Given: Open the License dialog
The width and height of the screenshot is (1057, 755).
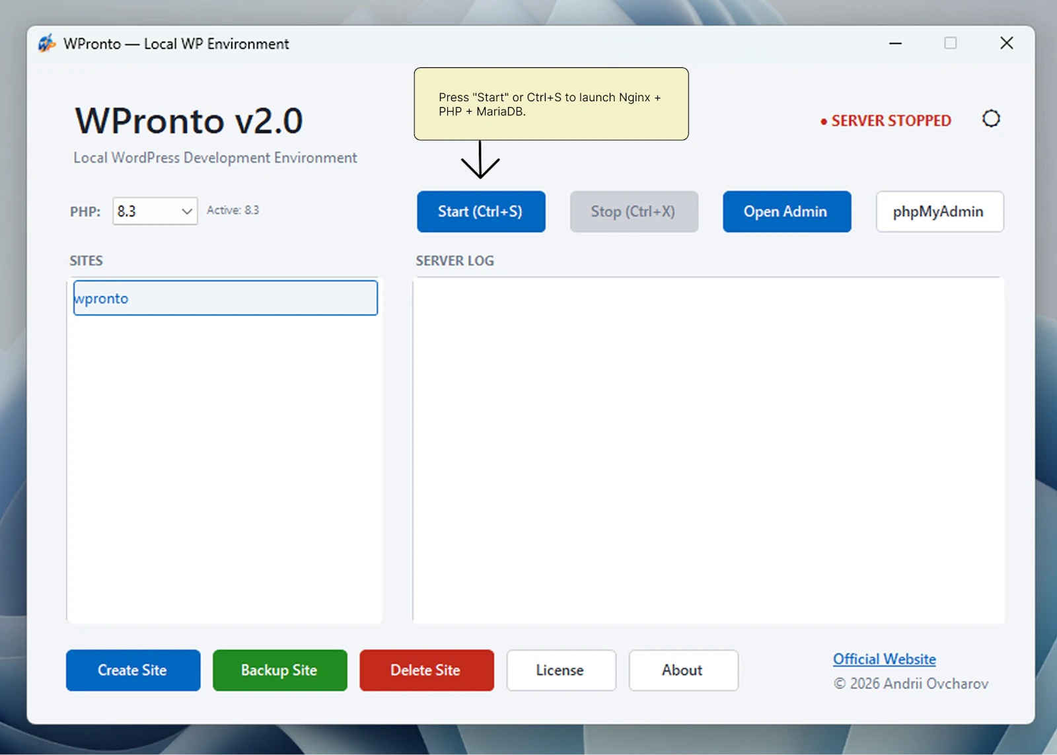Looking at the screenshot, I should click(x=561, y=670).
